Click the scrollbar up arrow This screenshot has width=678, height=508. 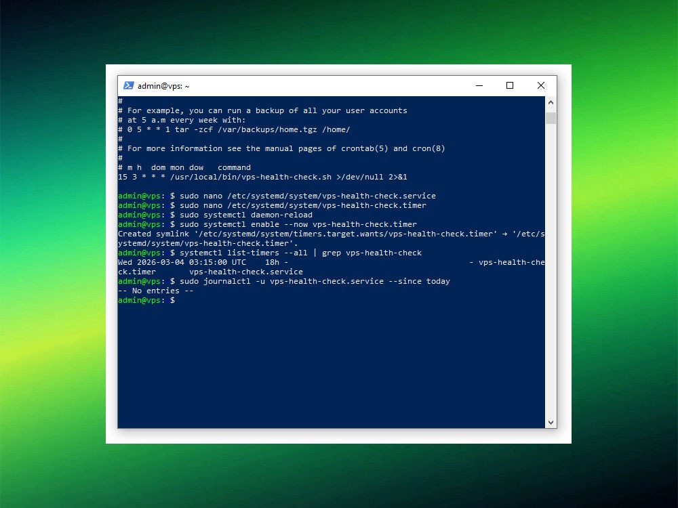tap(550, 102)
